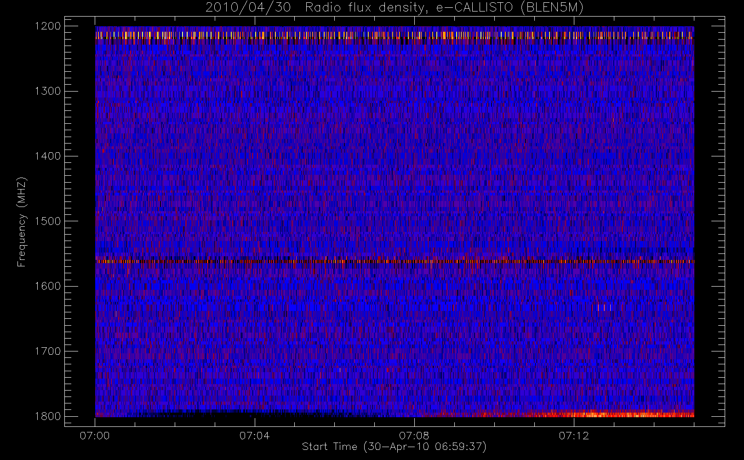Select the 1800 frequency tick label
Viewport: 744px width, 460px height.
48,416
